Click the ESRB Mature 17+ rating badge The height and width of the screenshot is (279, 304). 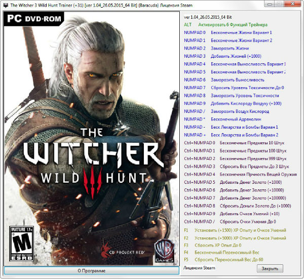pos(19,245)
